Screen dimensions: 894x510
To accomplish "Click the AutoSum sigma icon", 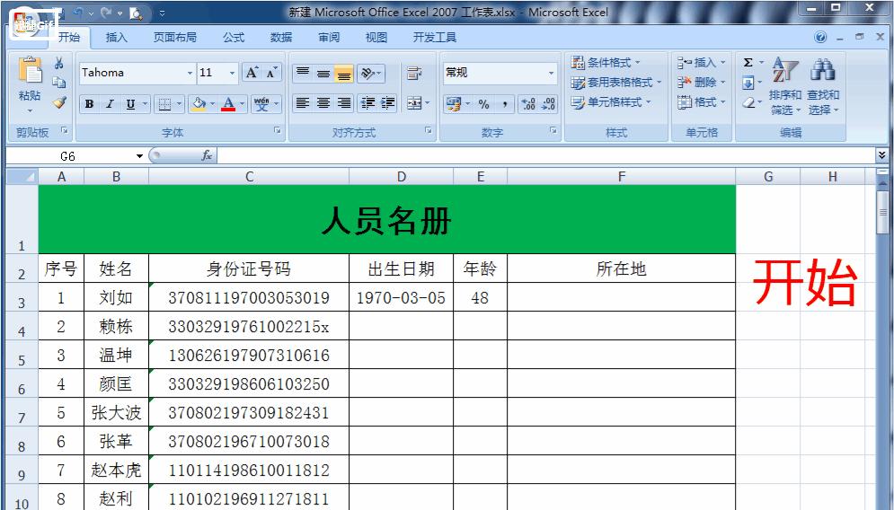I will point(748,62).
